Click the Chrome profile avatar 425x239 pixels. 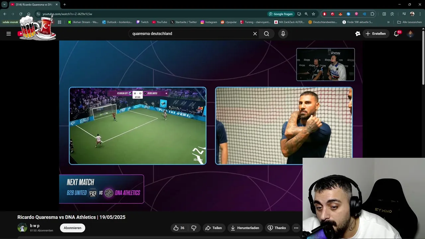click(x=412, y=14)
